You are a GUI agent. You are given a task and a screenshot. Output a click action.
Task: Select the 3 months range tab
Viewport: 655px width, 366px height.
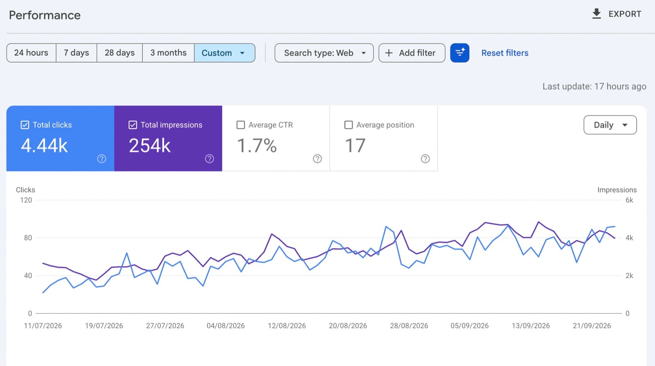pyautogui.click(x=168, y=53)
